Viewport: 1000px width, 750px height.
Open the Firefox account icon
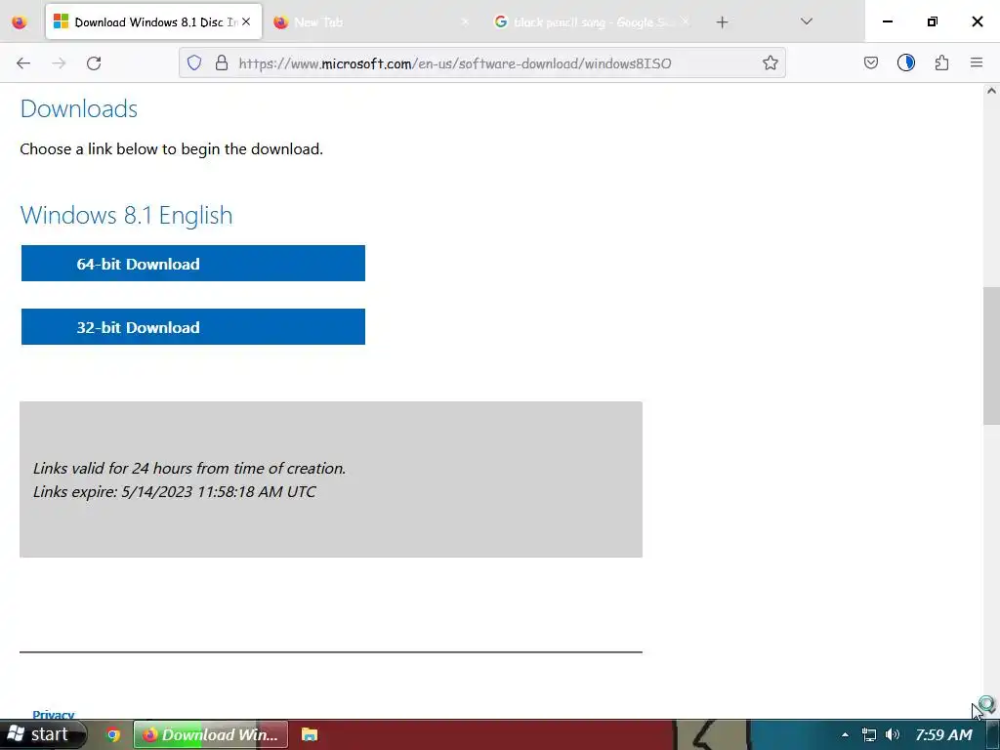tap(906, 63)
